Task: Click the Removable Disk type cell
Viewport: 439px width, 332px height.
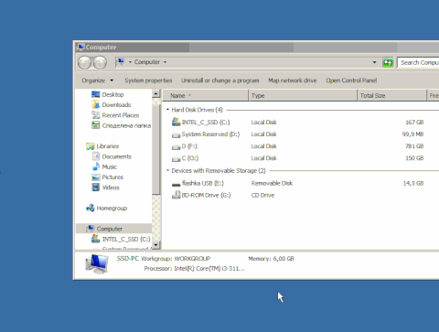Action: pyautogui.click(x=272, y=183)
